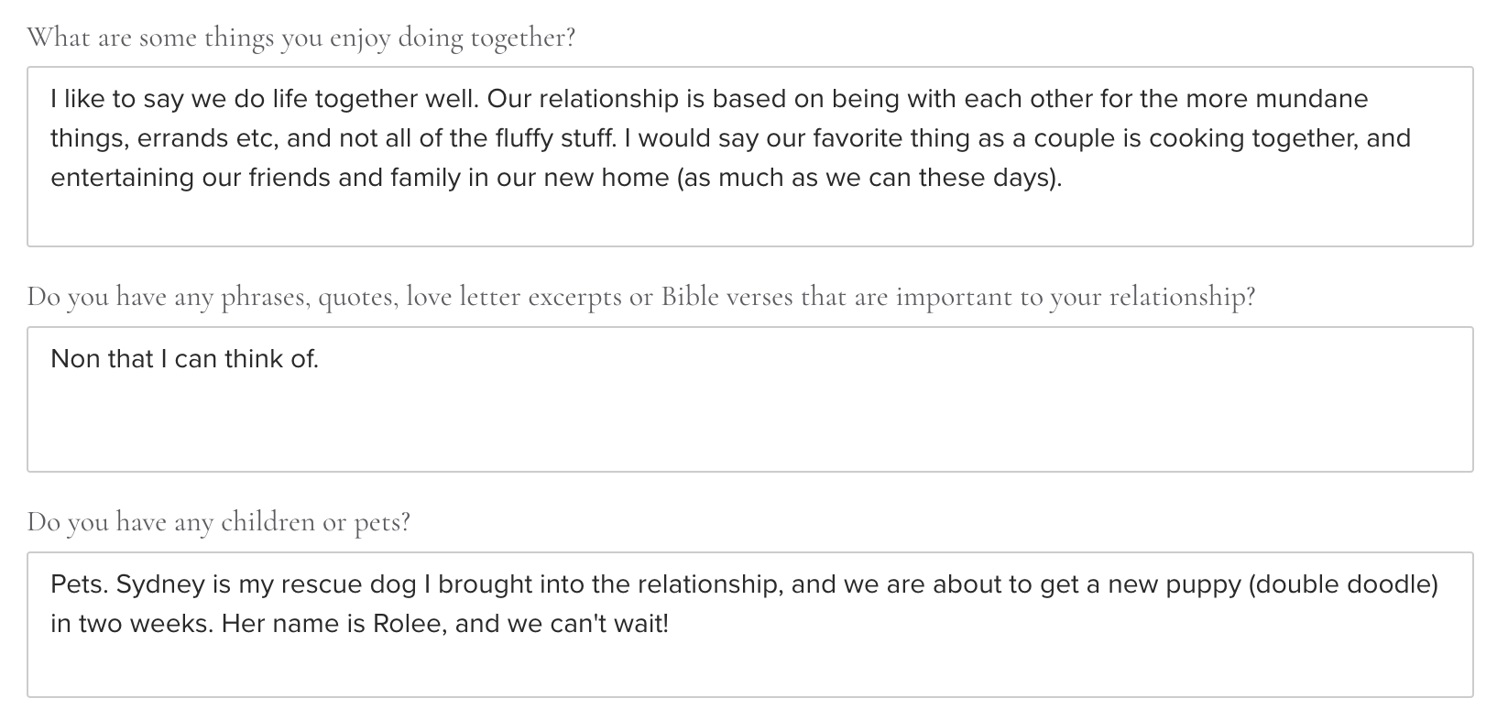The width and height of the screenshot is (1508, 720).
Task: Place cursor after "Non that I can think of."
Action: (x=321, y=359)
